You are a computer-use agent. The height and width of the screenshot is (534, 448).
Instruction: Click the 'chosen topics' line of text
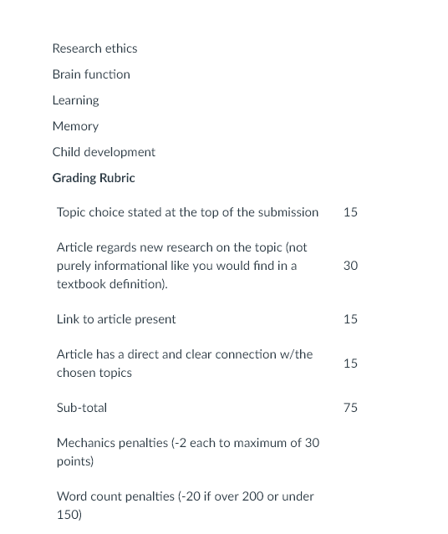click(94, 373)
